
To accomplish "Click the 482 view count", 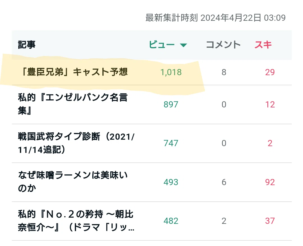I will pyautogui.click(x=171, y=221).
